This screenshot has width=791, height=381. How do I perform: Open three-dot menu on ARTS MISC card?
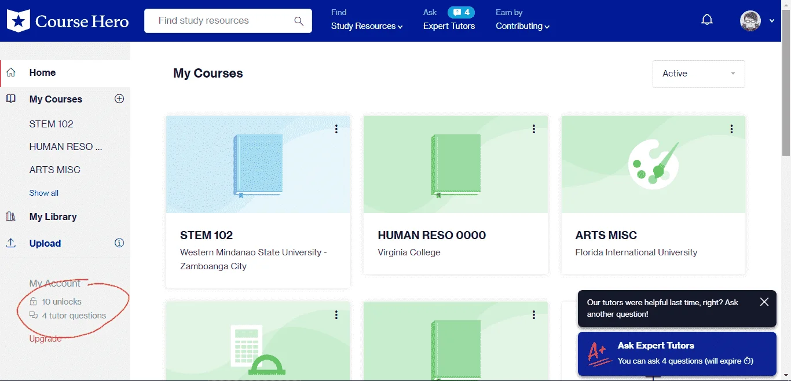[x=732, y=129]
